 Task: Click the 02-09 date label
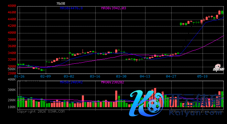coord(46,76)
